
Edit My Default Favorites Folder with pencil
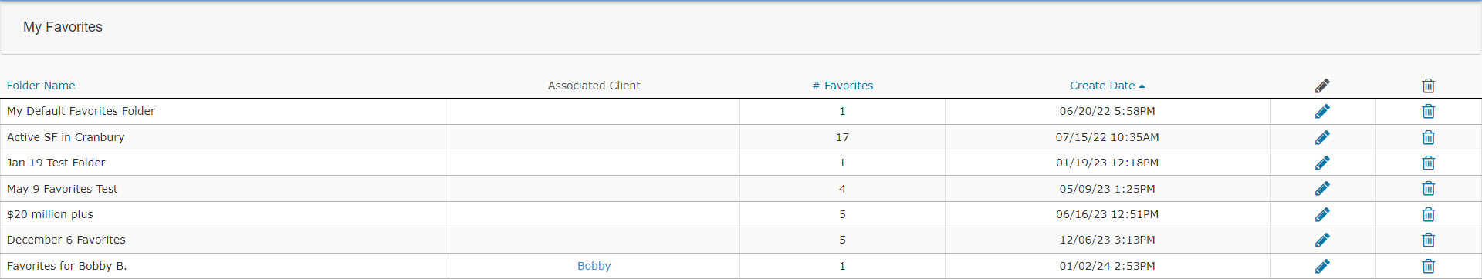pos(1322,111)
